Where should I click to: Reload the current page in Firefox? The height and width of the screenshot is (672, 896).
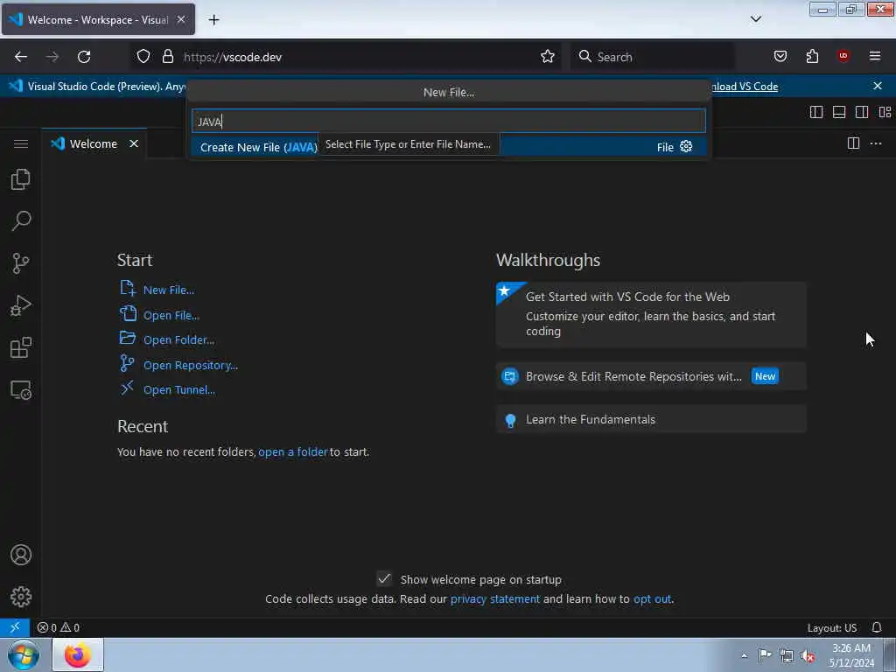[84, 57]
